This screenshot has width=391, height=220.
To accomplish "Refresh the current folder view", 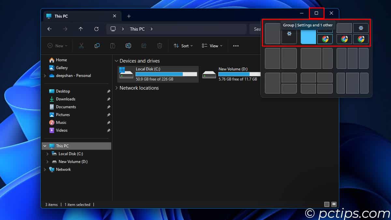I will [96, 29].
